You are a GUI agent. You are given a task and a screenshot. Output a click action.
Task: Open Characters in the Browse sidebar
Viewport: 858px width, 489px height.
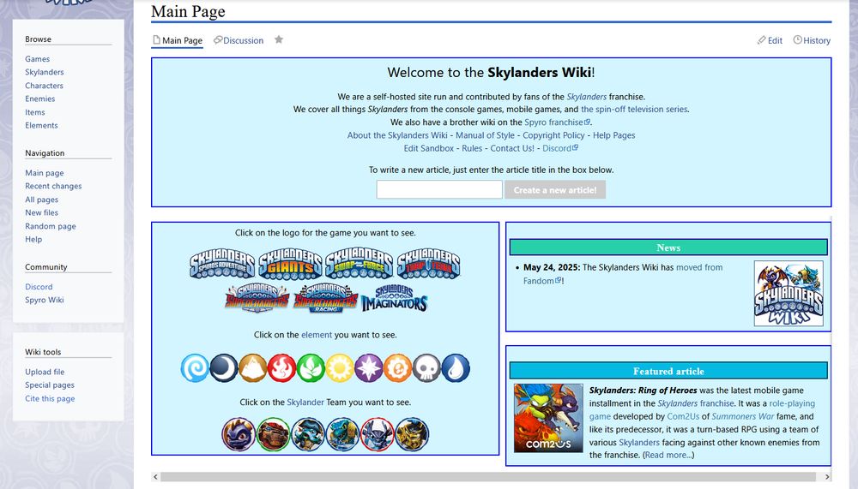[44, 86]
